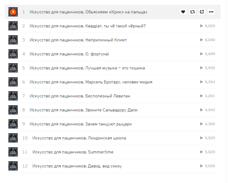Open track 11 "Summertime"

(73, 152)
